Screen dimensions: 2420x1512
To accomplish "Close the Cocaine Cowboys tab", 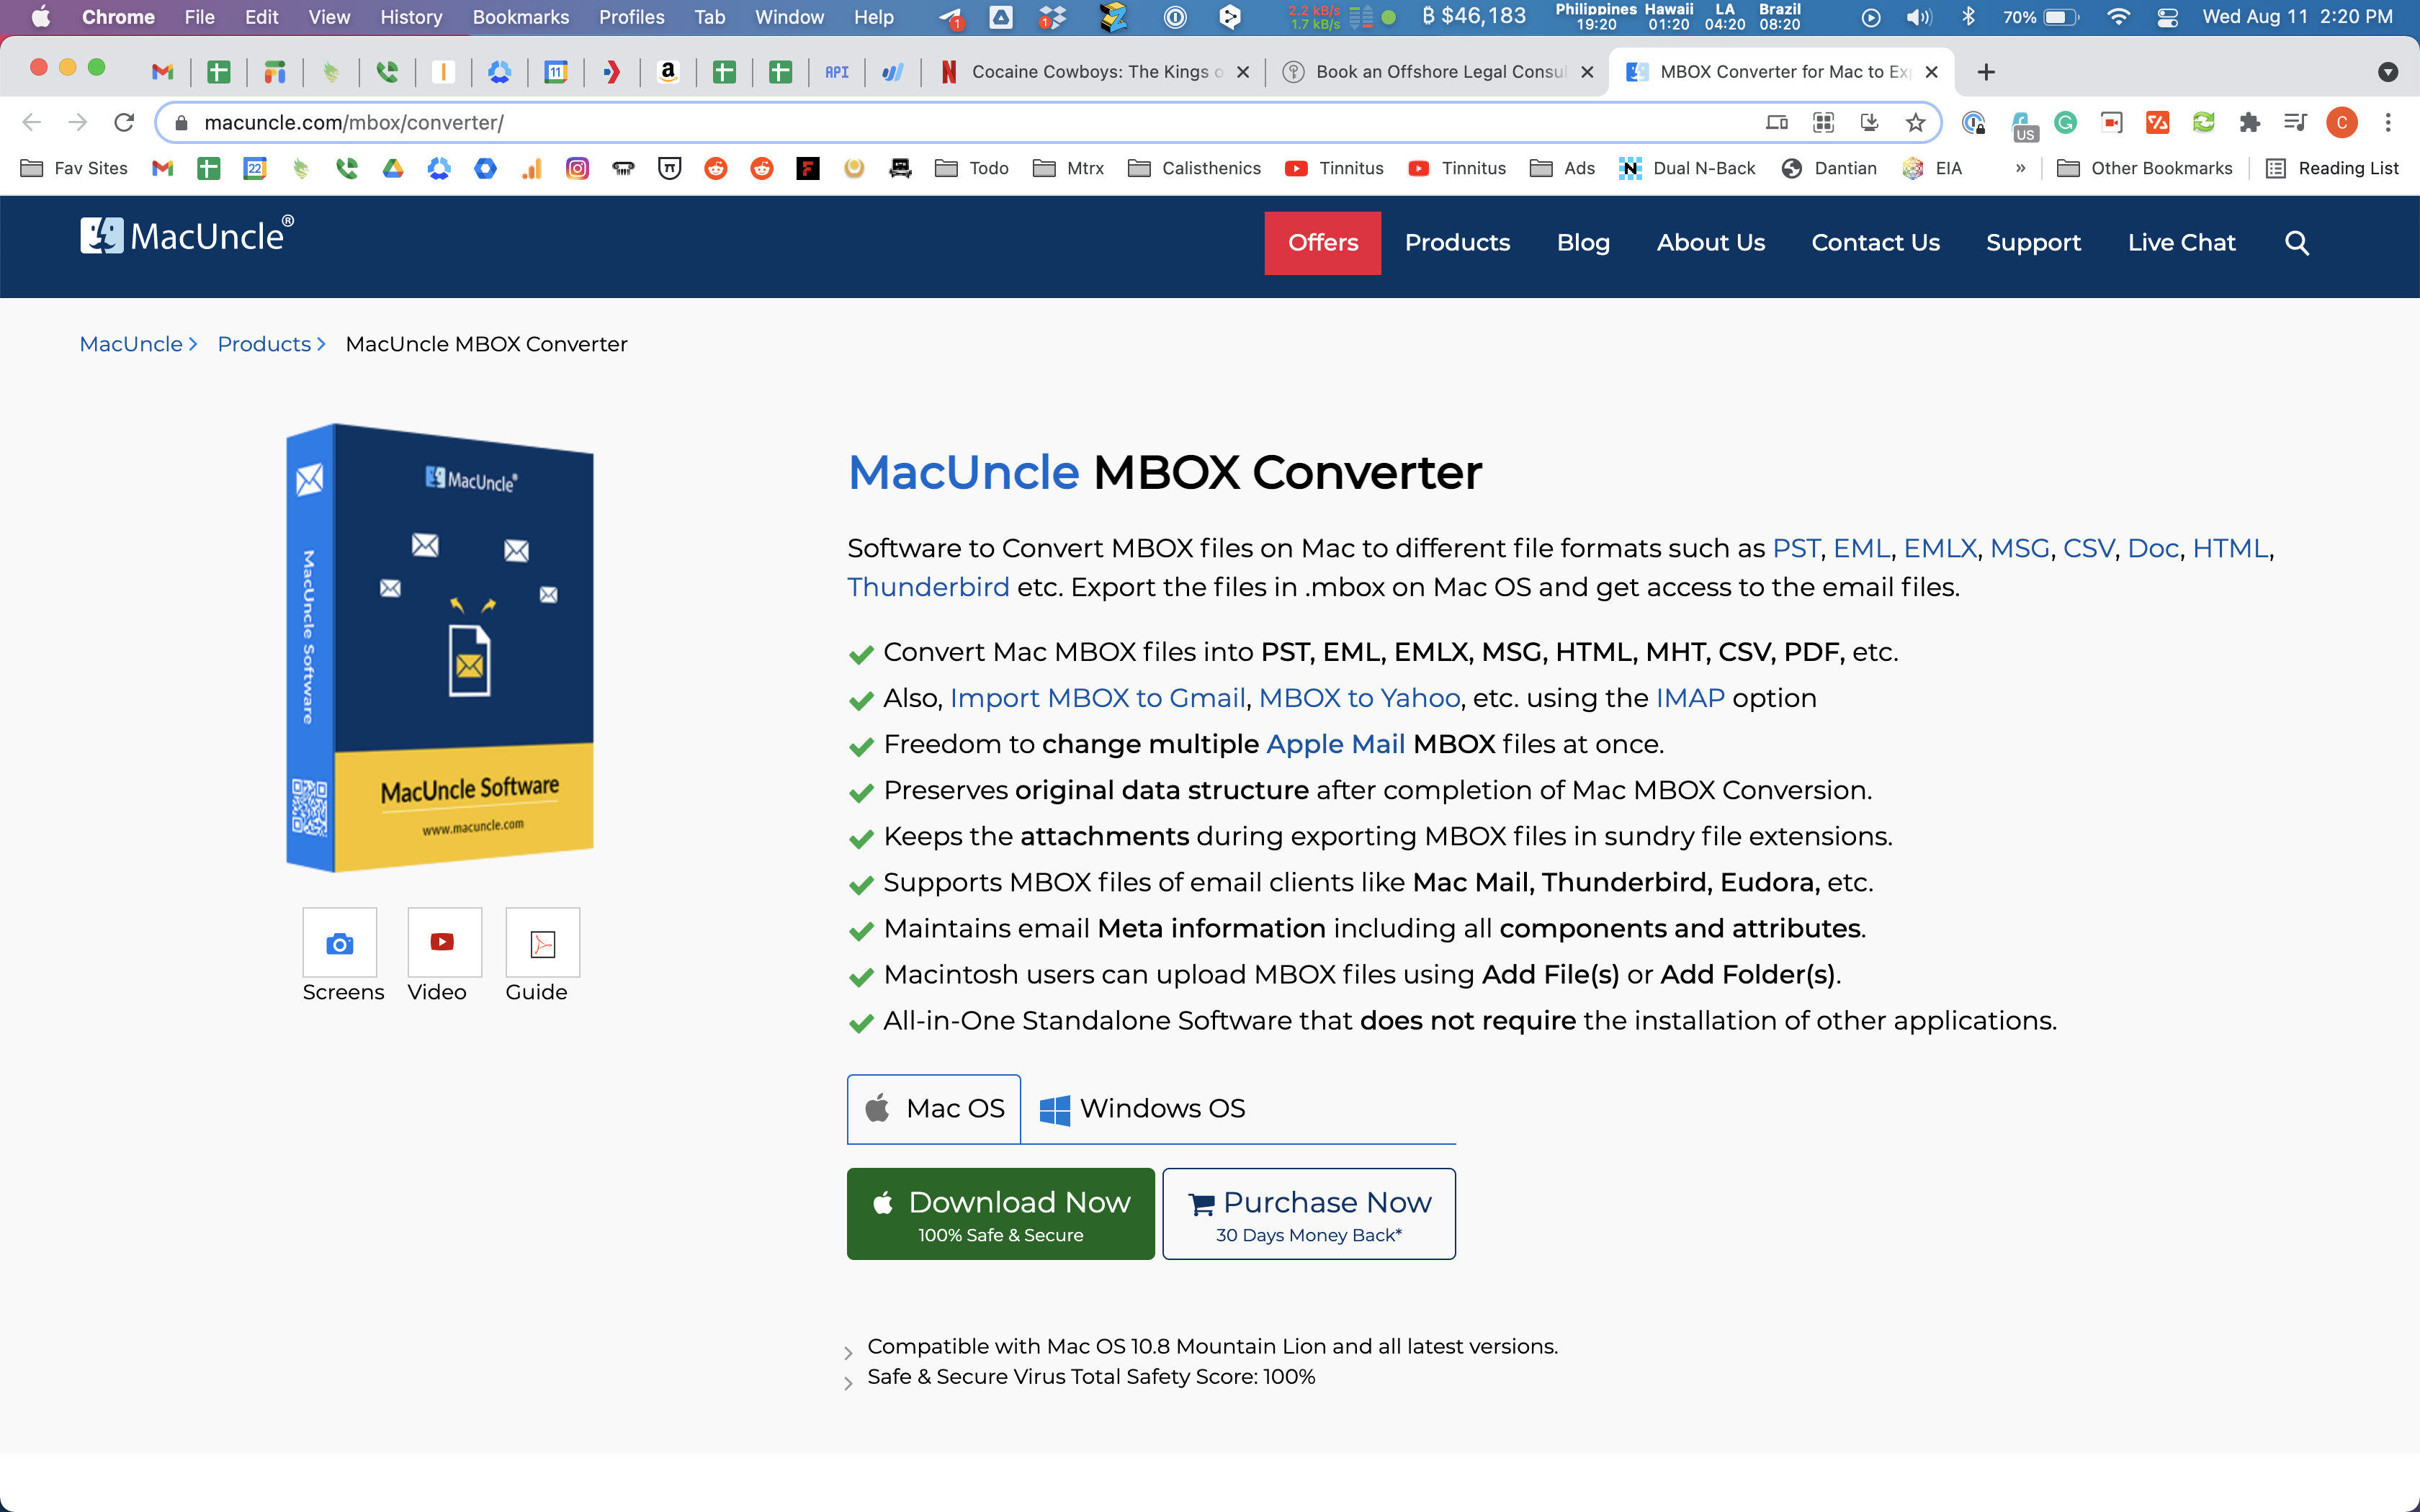I will click(1242, 72).
